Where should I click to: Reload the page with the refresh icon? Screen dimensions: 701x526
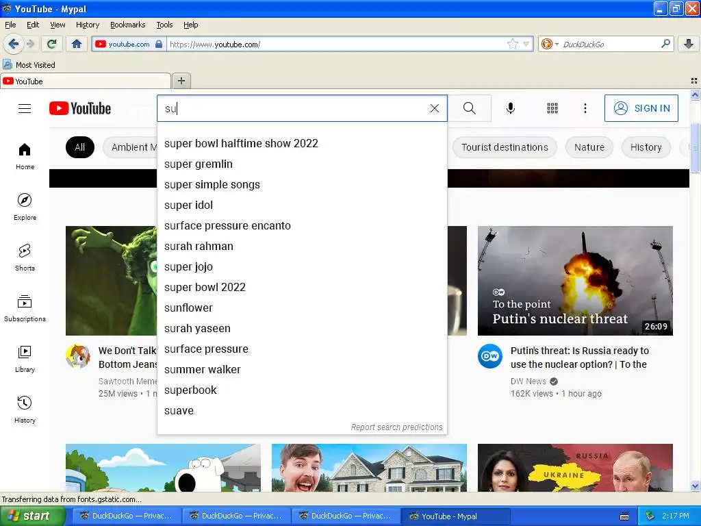click(52, 44)
